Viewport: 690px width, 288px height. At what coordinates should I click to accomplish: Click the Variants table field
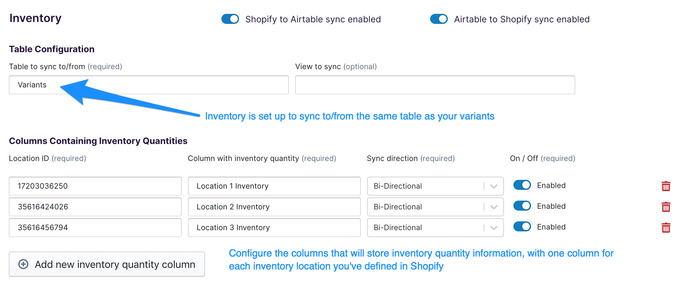(149, 85)
